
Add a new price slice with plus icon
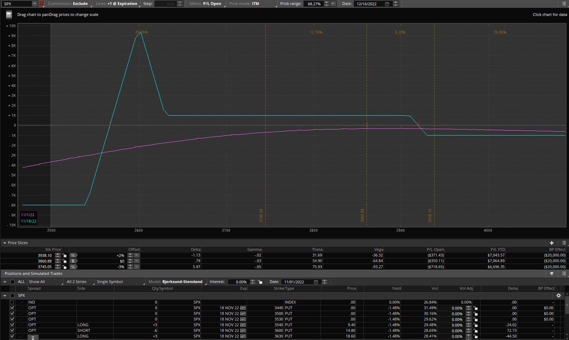pos(552,243)
